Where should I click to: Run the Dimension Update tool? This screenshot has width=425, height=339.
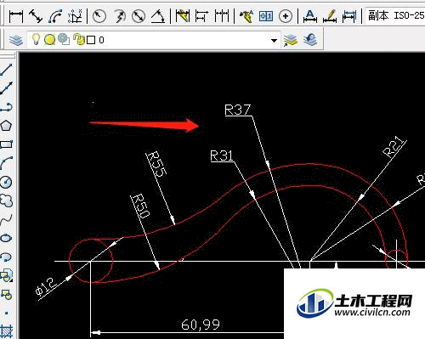349,16
